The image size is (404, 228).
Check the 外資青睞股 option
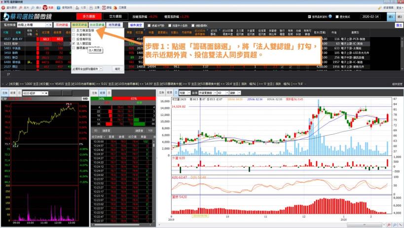coord(73,35)
